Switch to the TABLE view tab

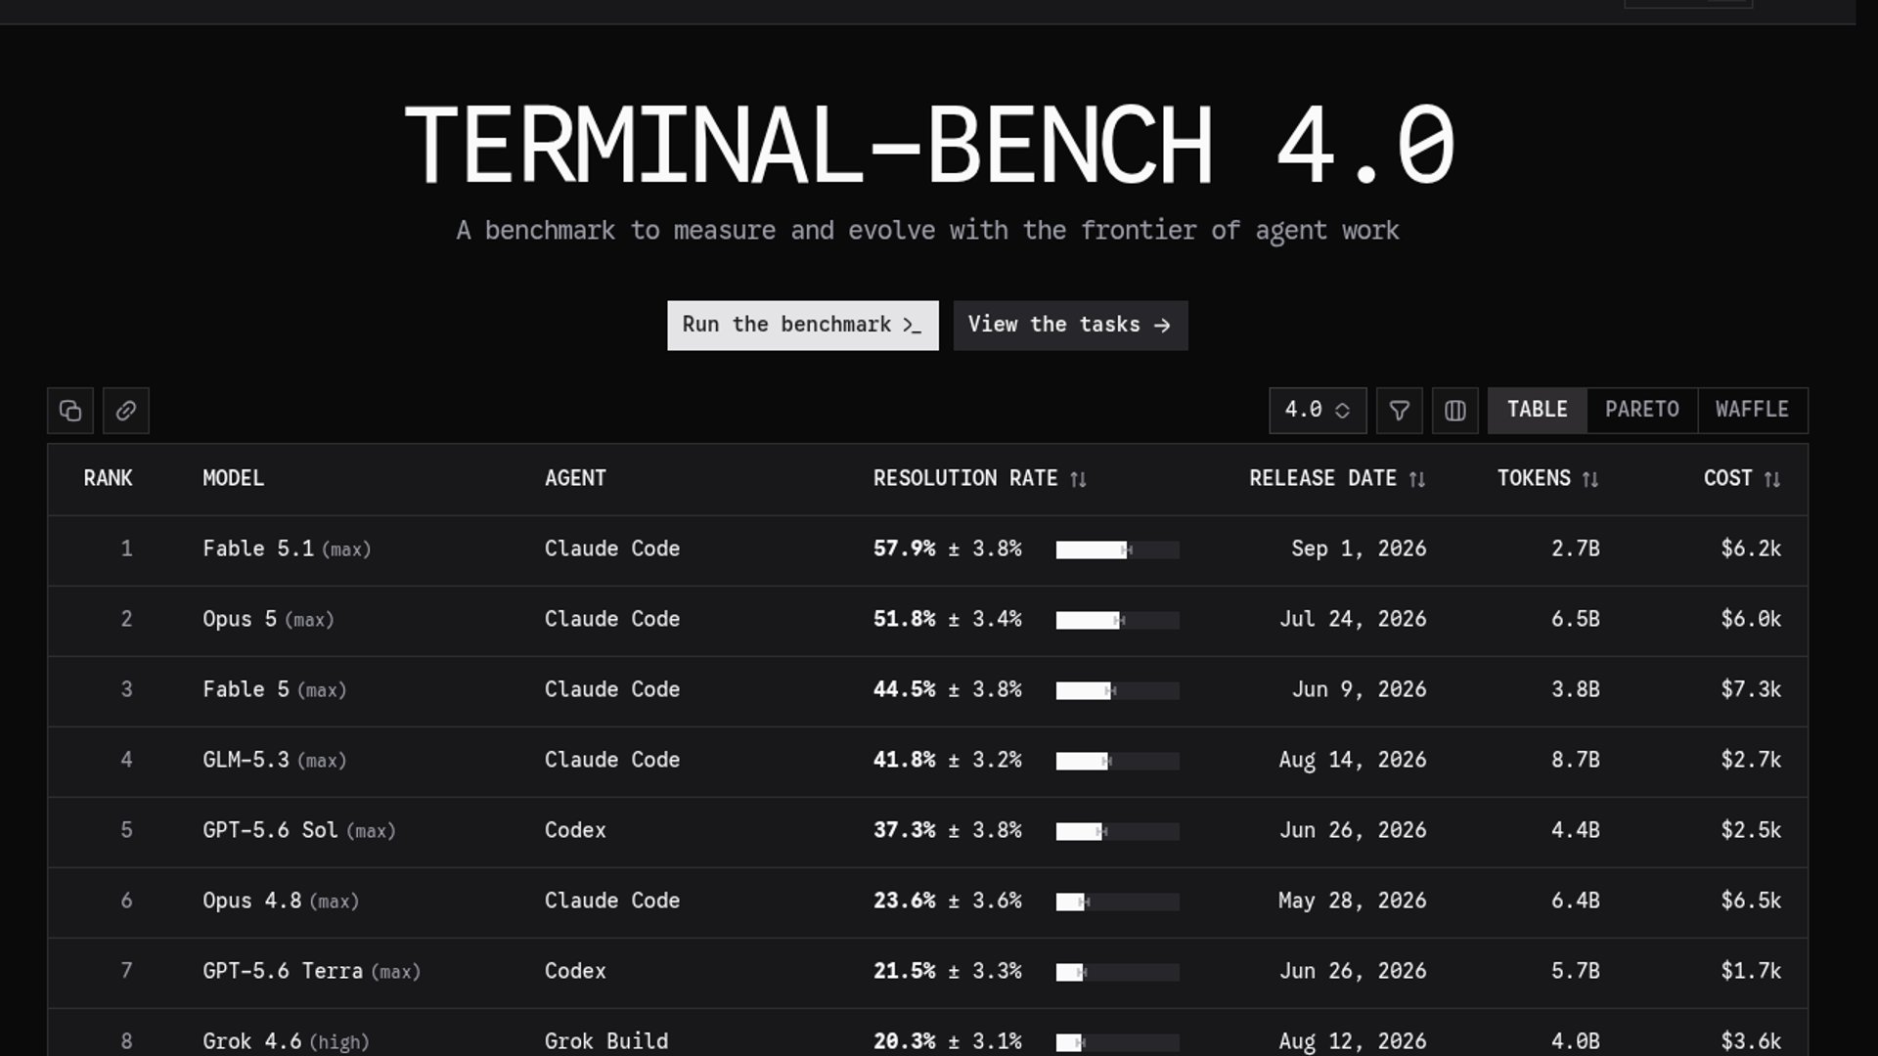1538,411
